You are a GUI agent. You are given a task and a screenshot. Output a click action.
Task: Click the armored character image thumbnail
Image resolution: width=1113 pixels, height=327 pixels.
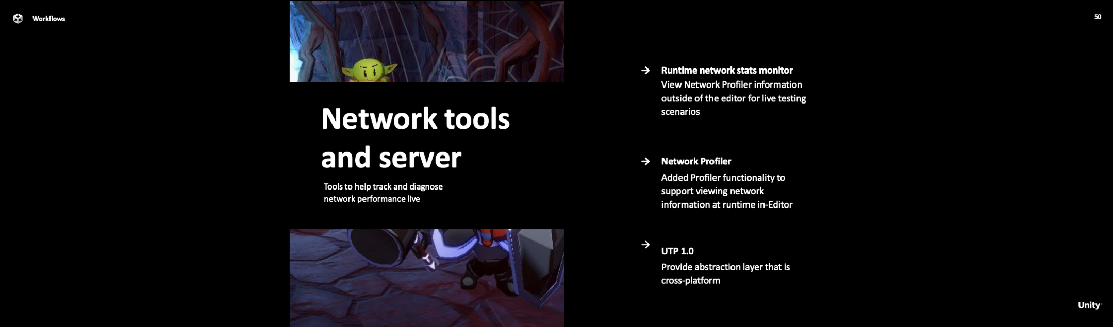427,278
